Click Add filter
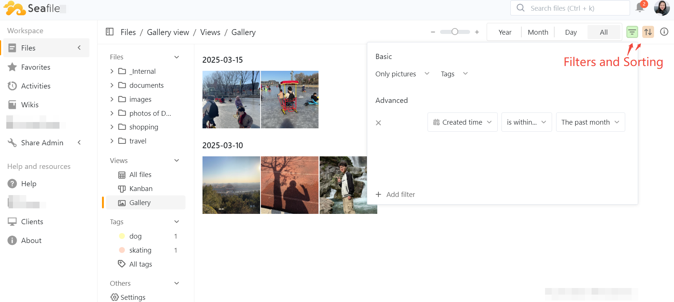 pos(395,194)
